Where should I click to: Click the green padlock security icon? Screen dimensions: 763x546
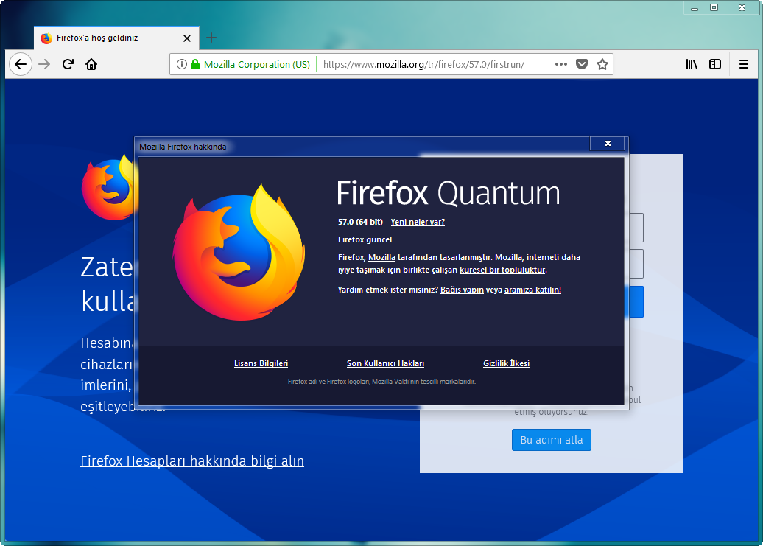pos(195,64)
